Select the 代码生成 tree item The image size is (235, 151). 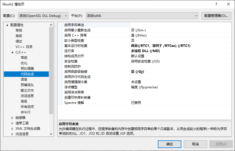[27, 74]
